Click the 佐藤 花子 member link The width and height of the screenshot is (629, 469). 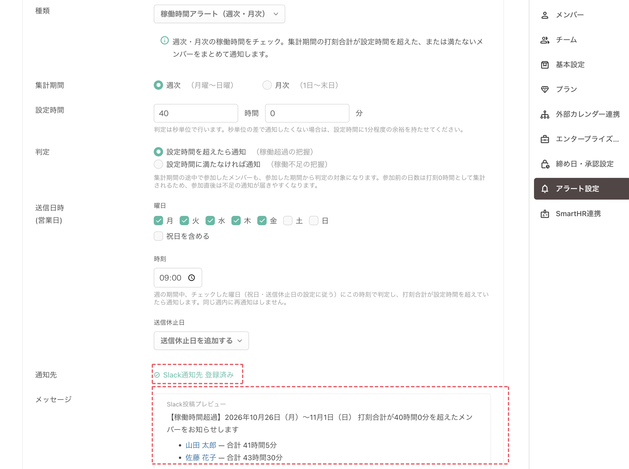pyautogui.click(x=201, y=457)
